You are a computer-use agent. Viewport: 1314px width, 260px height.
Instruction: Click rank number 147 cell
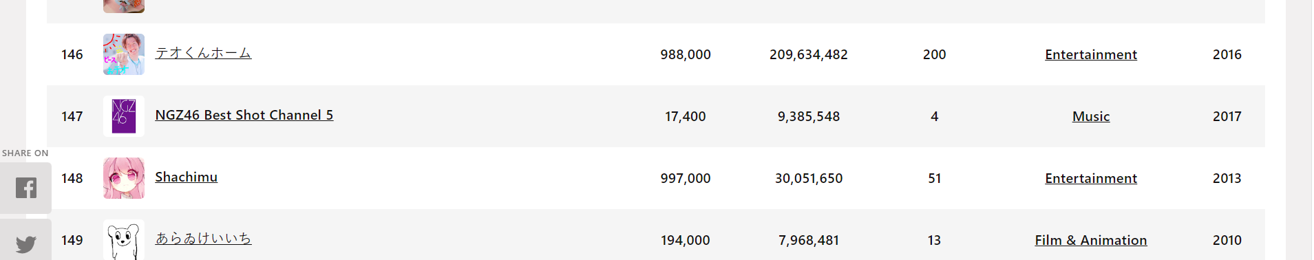72,116
